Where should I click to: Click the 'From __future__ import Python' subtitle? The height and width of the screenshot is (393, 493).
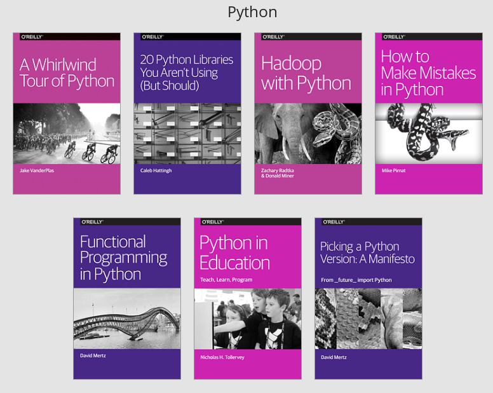[356, 280]
